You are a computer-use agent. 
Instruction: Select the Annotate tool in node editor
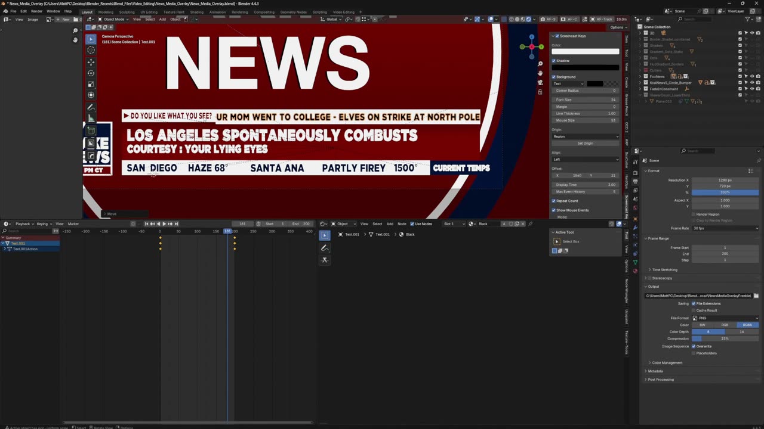325,248
